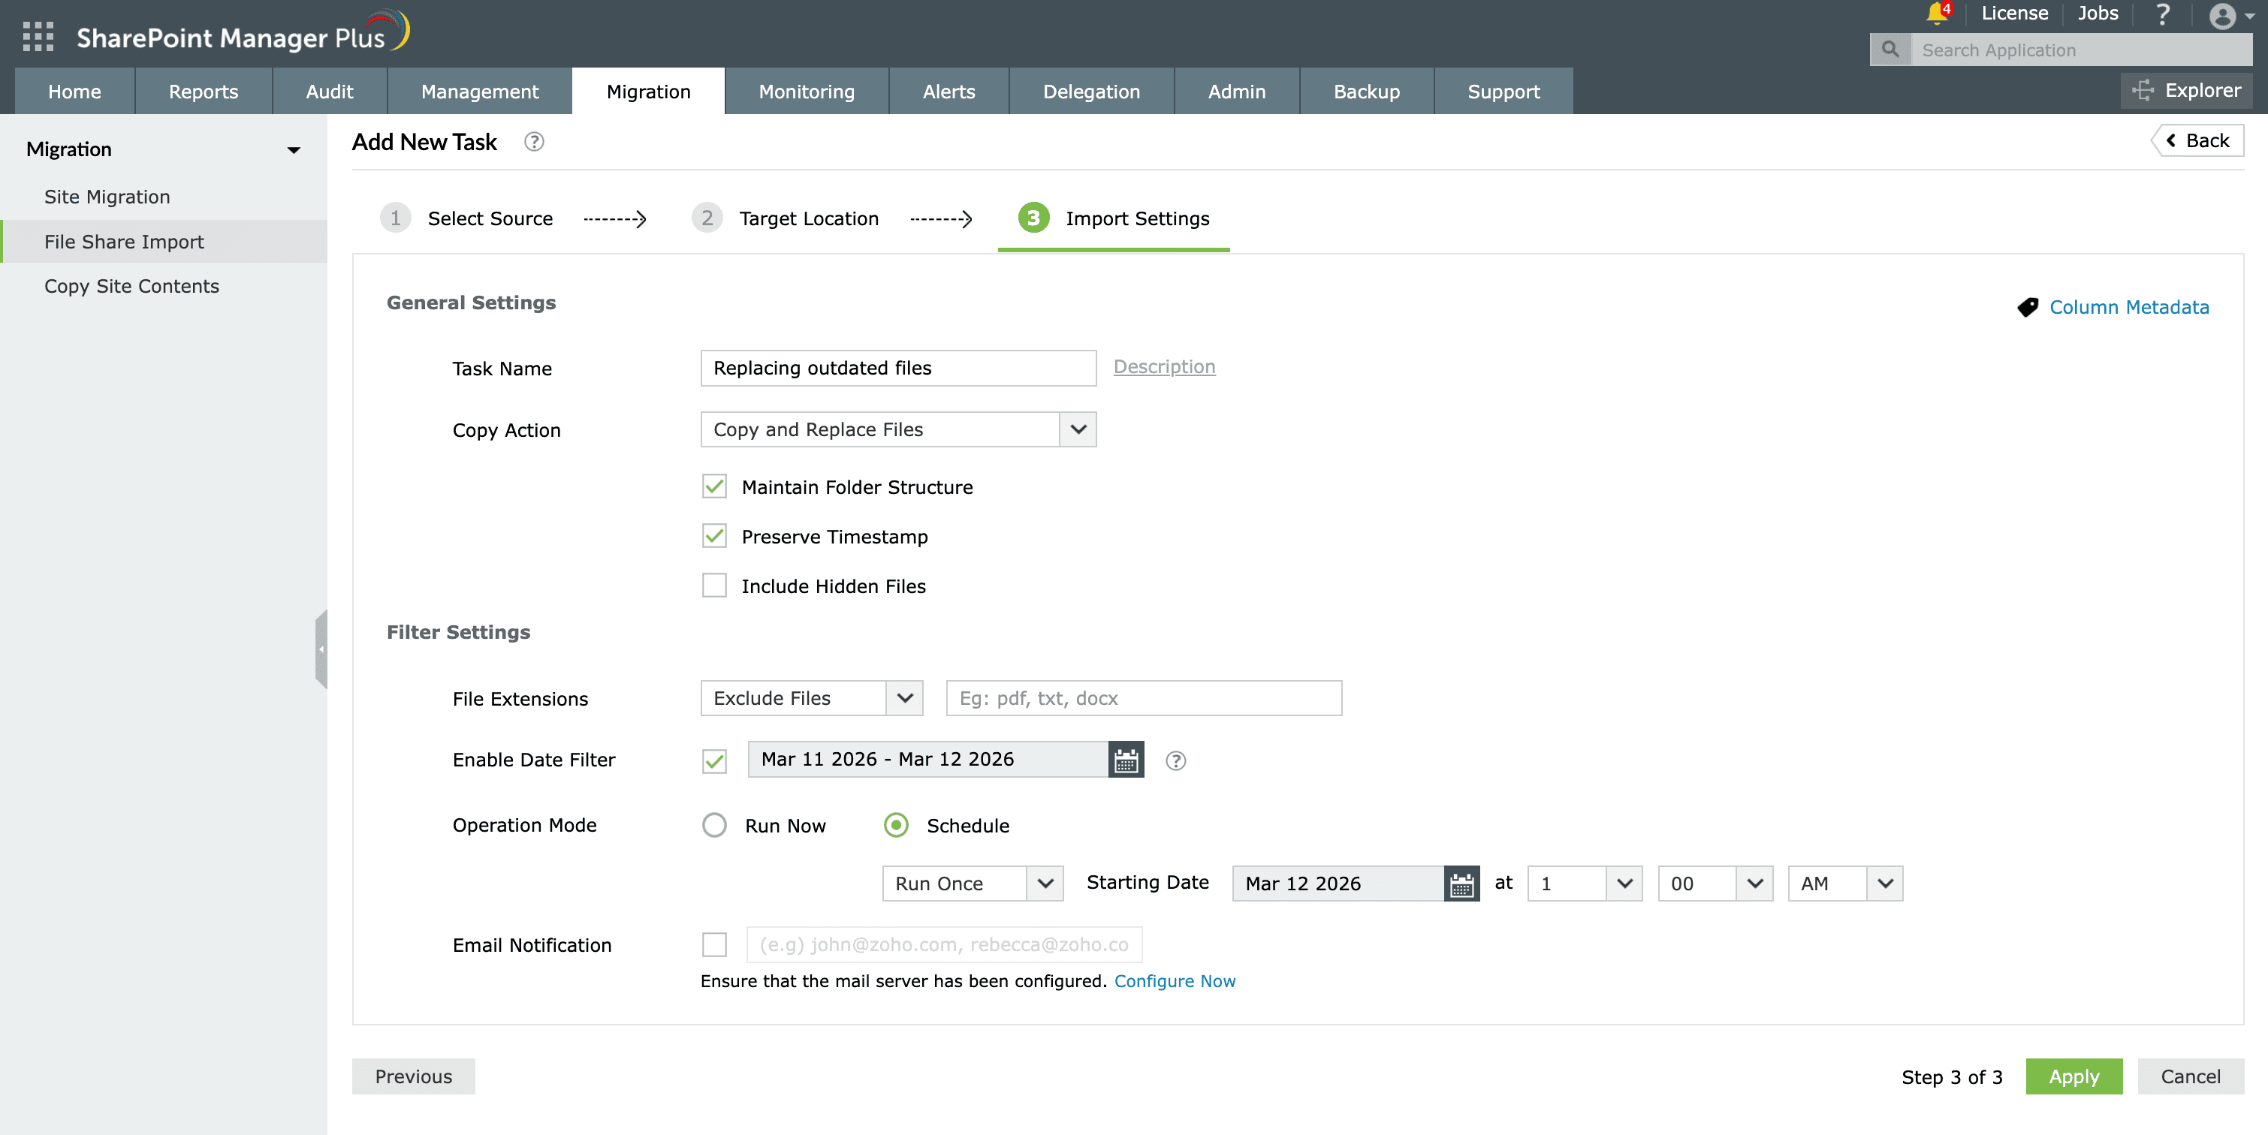Screen dimensions: 2268x1135
Task: Open the Exclude Files dropdown
Action: 904,699
